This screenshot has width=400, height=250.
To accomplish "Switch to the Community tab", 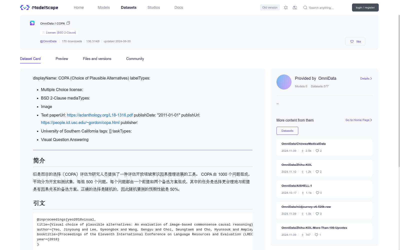I will coord(135,59).
